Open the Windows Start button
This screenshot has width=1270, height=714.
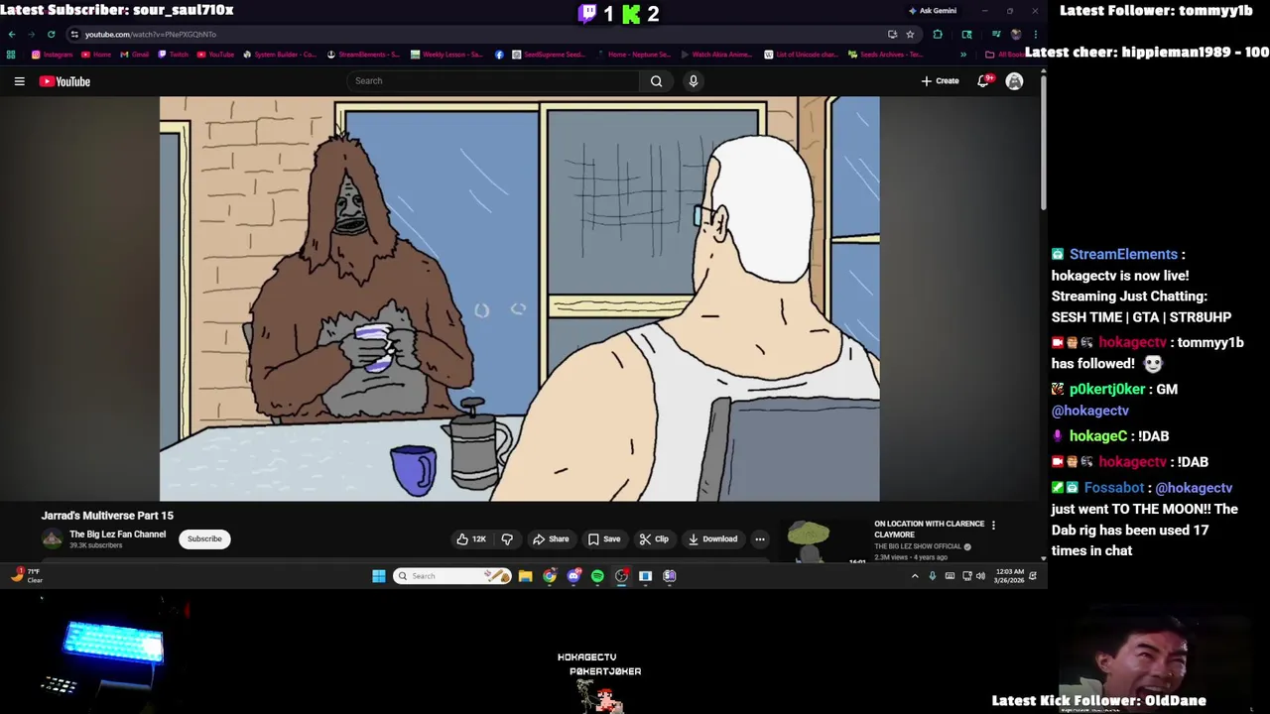pos(378,576)
